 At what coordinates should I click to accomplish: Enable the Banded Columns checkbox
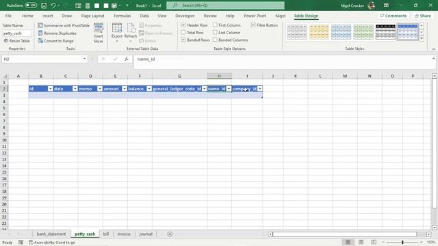coord(215,40)
